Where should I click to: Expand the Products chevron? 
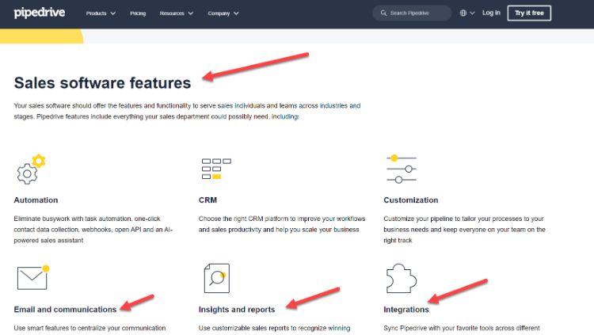(x=113, y=13)
